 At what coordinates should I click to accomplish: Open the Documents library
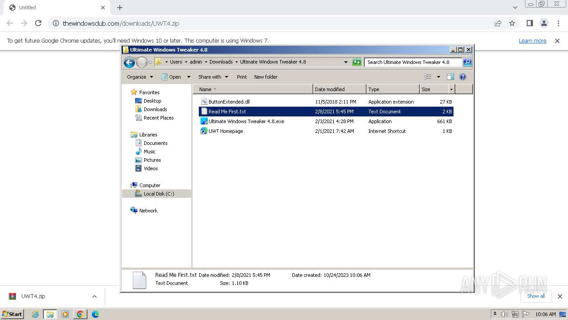point(155,143)
